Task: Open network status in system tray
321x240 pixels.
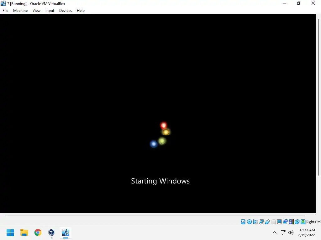Action: [x=283, y=232]
